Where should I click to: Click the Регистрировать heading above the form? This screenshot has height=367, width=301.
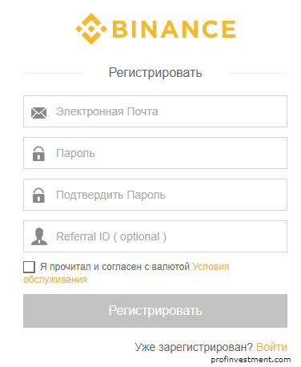(x=155, y=73)
